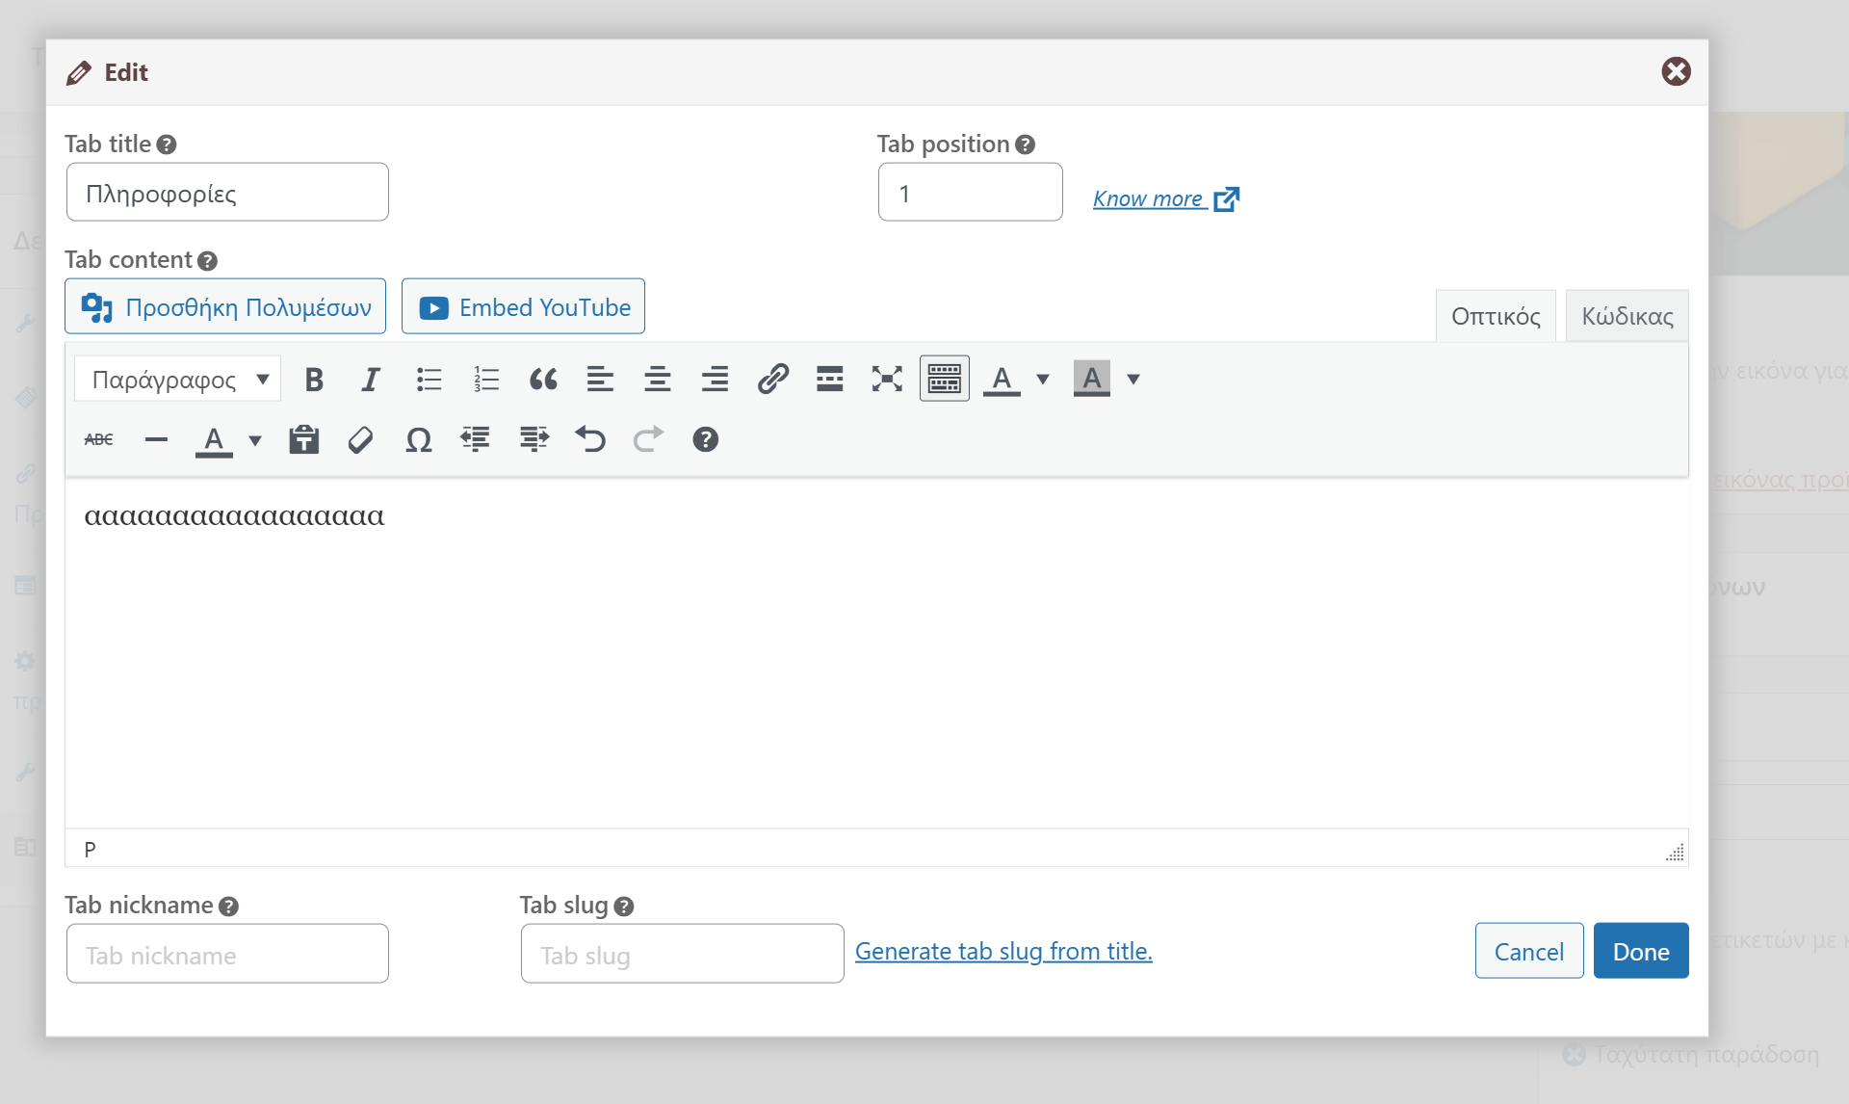
Task: Expand the background color dropdown arrow
Action: click(x=1133, y=380)
